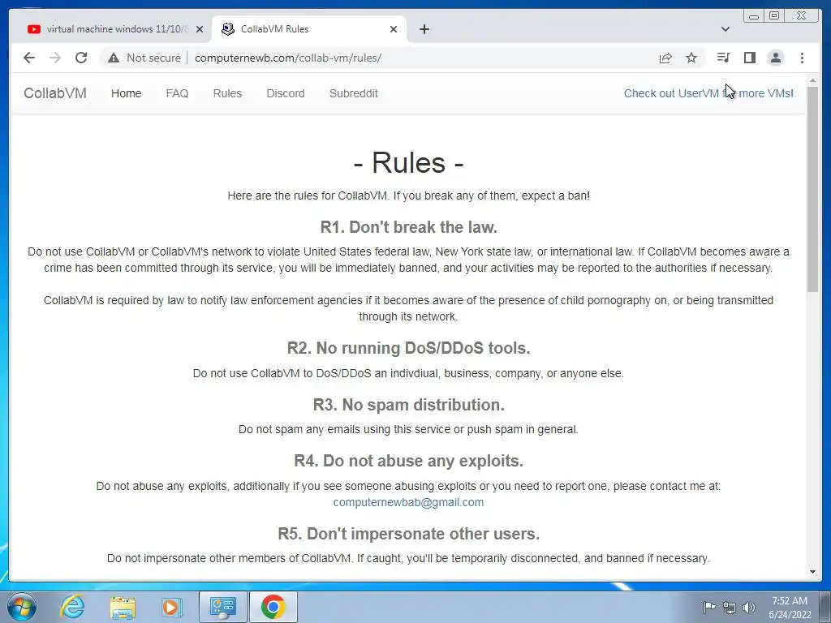The height and width of the screenshot is (623, 831).
Task: Click Check out UserVM for more VMs link
Action: [708, 93]
